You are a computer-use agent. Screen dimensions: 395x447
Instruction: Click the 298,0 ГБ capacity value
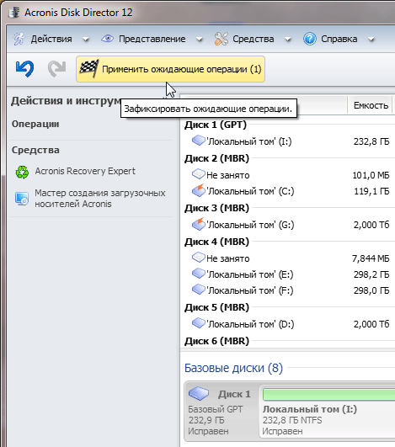tap(371, 290)
